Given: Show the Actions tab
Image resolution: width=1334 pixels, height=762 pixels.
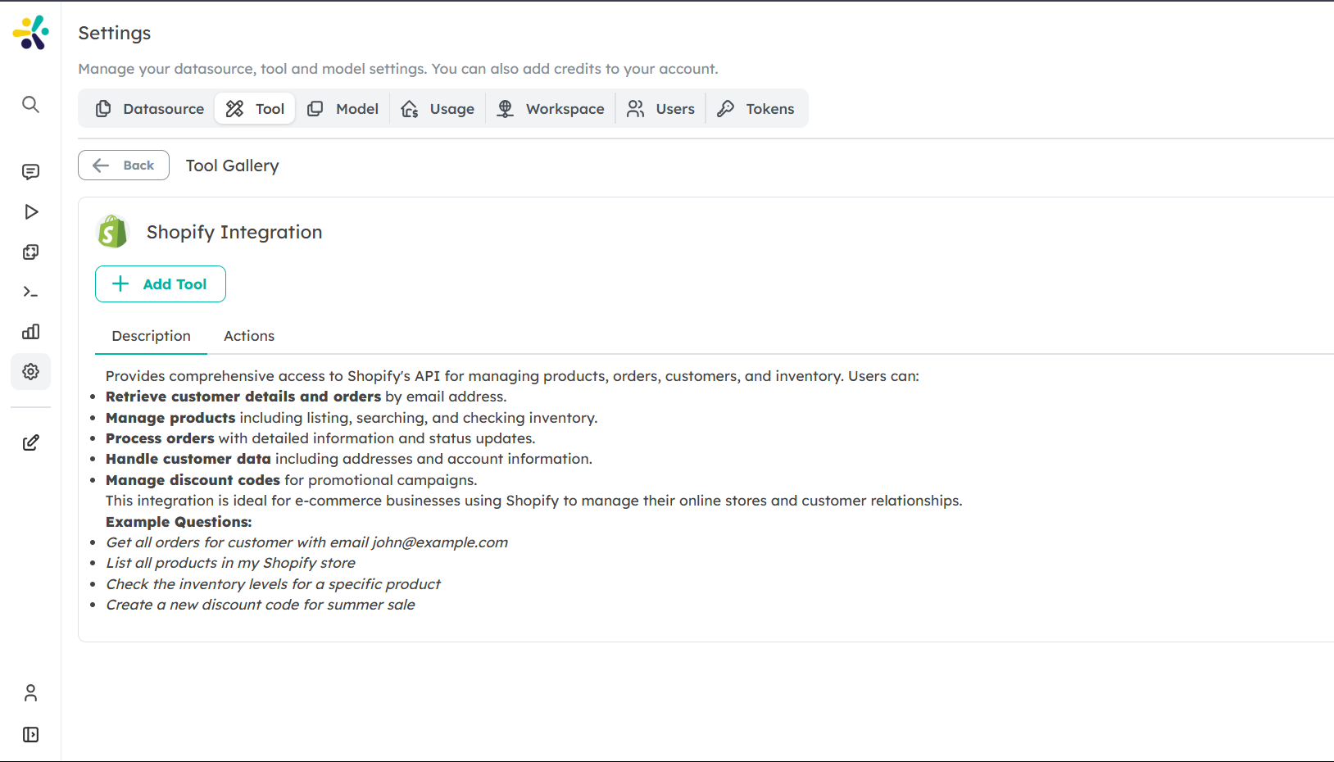Looking at the screenshot, I should point(249,336).
